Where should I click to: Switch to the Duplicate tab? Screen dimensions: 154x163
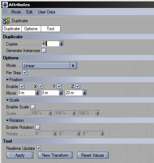tap(12, 29)
